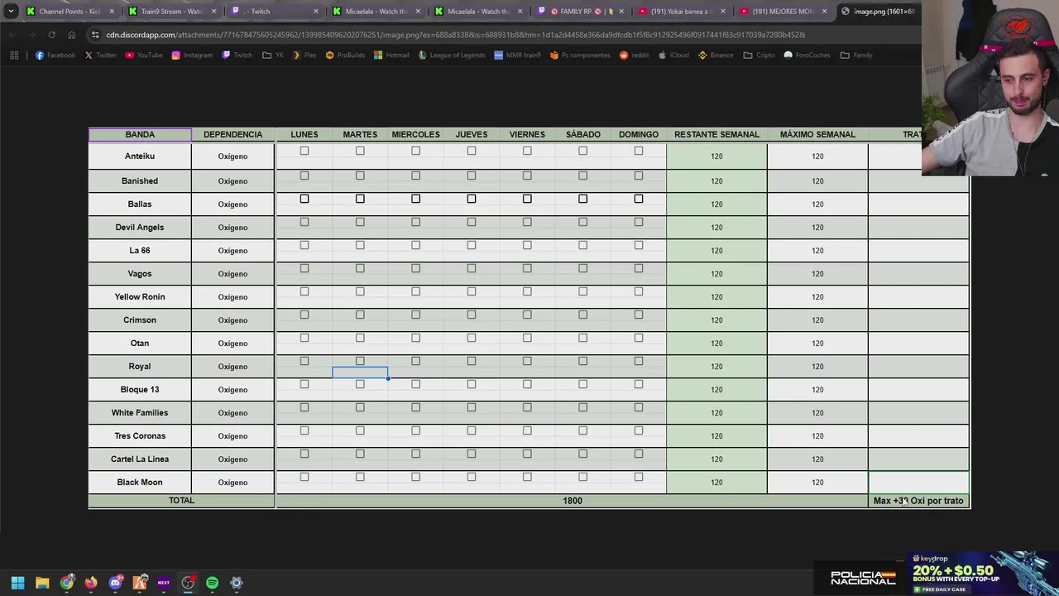View site information icon in address bar

coord(96,35)
